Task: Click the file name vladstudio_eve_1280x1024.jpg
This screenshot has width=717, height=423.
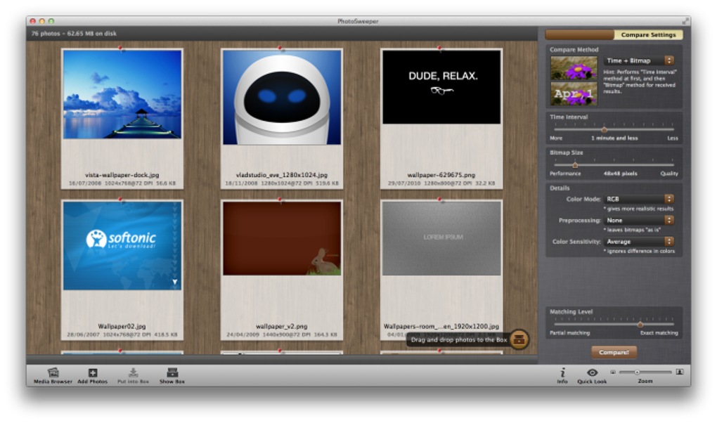Action: point(282,175)
